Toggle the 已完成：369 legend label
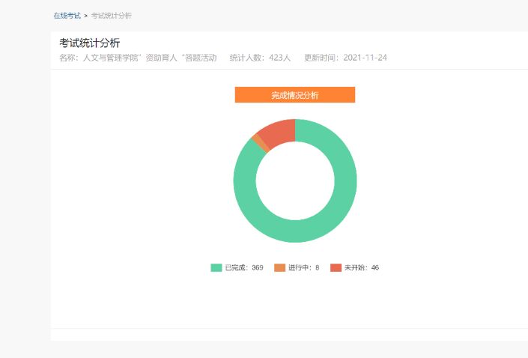Image resolution: width=528 pixels, height=358 pixels. tap(243, 267)
